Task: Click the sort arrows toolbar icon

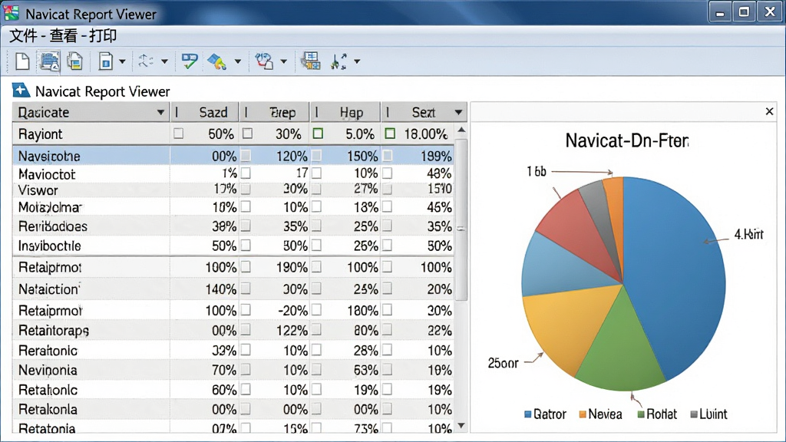Action: [x=339, y=61]
